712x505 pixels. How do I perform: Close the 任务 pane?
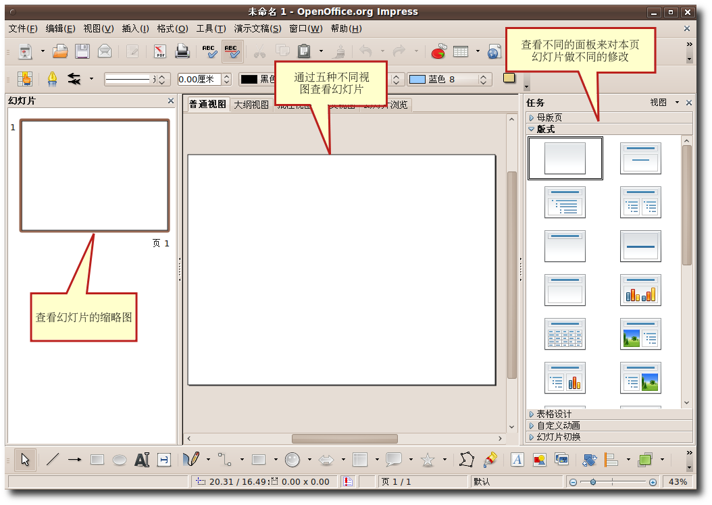click(x=689, y=103)
